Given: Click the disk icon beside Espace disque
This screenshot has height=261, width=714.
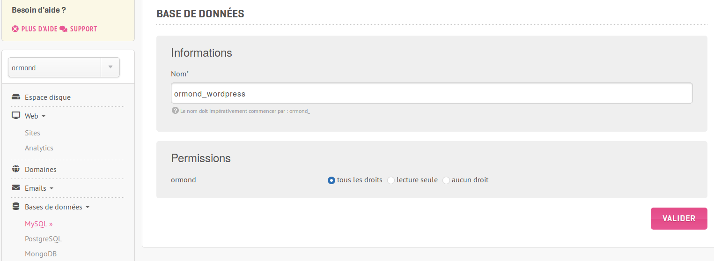Looking at the screenshot, I should [x=16, y=97].
